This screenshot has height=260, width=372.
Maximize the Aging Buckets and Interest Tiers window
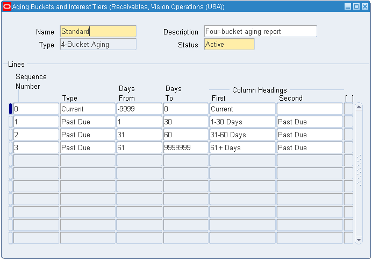(356, 7)
